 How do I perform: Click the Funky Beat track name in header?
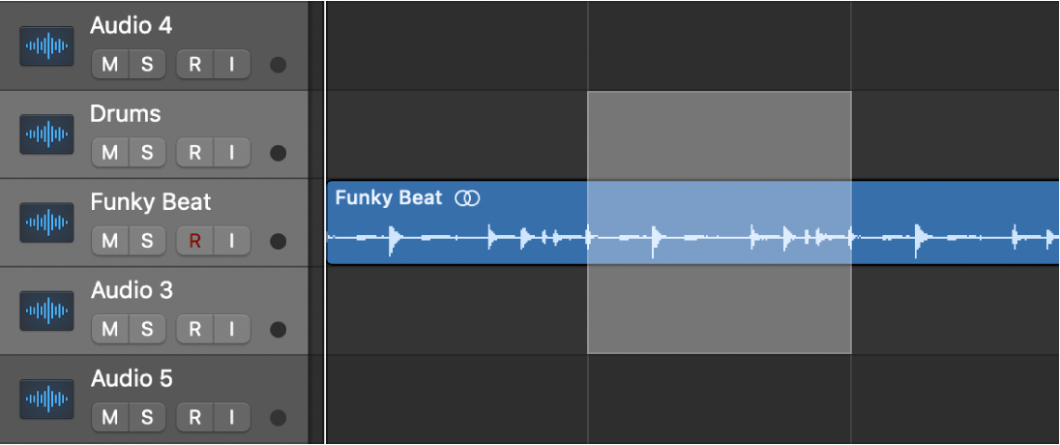click(150, 202)
